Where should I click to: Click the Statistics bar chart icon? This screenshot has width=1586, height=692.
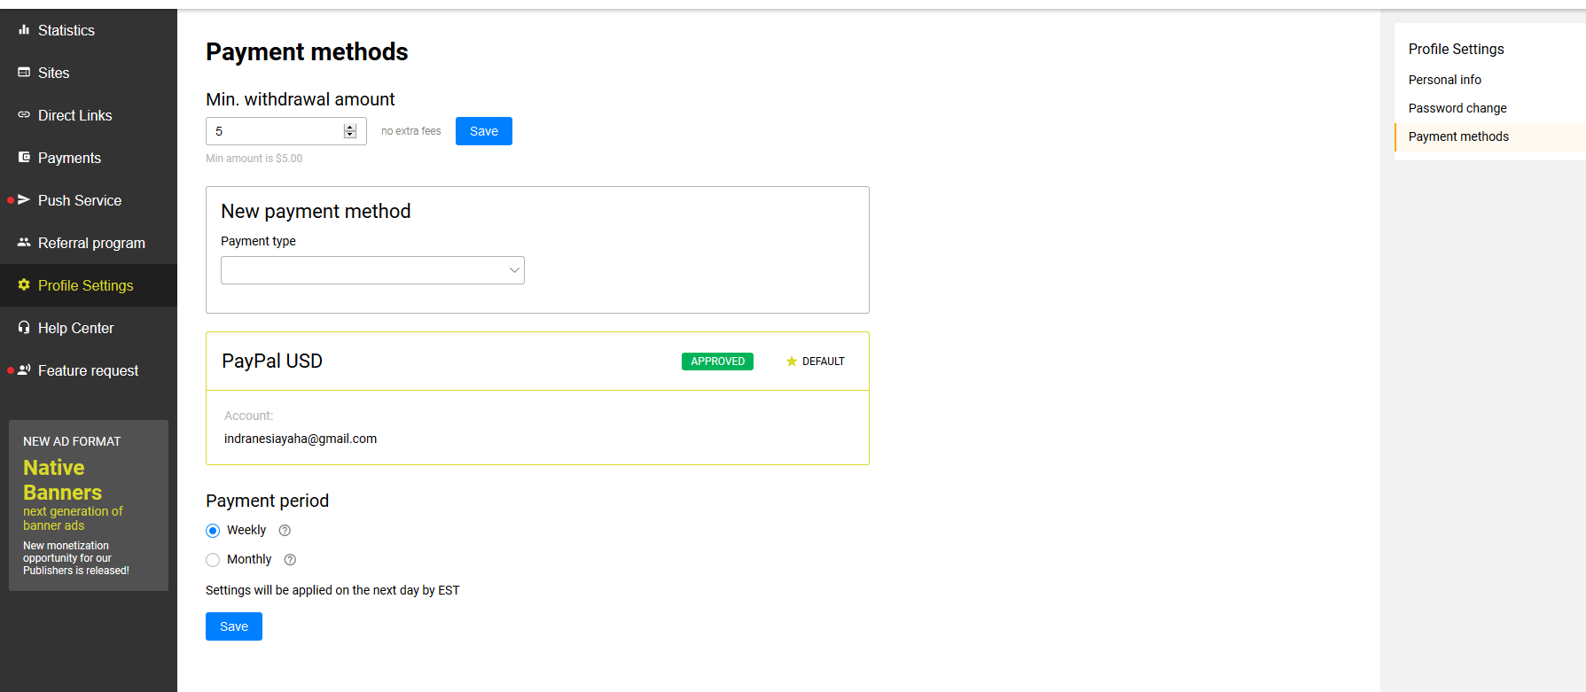click(x=24, y=29)
